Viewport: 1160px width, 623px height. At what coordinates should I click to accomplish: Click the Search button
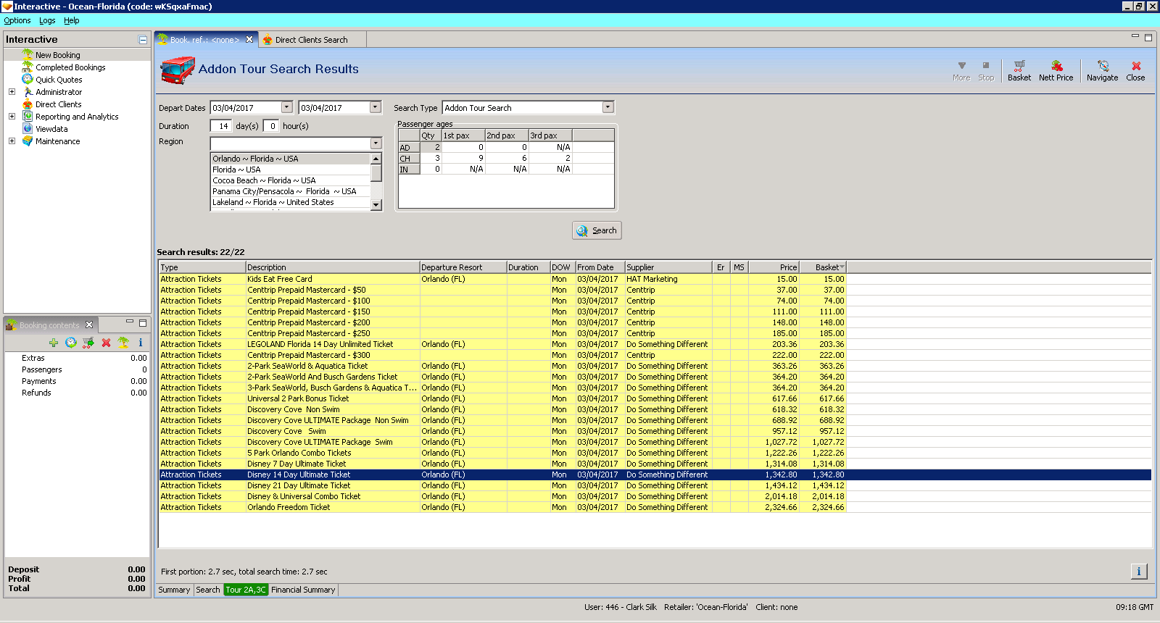(597, 230)
